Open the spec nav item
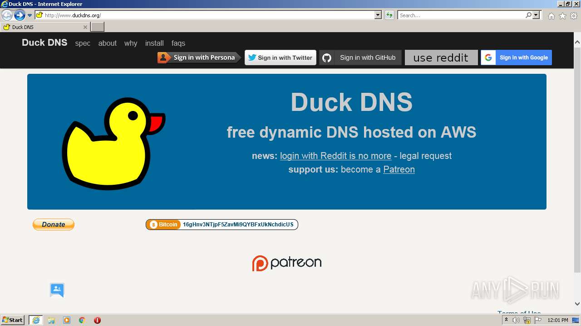This screenshot has width=581, height=326. (83, 43)
